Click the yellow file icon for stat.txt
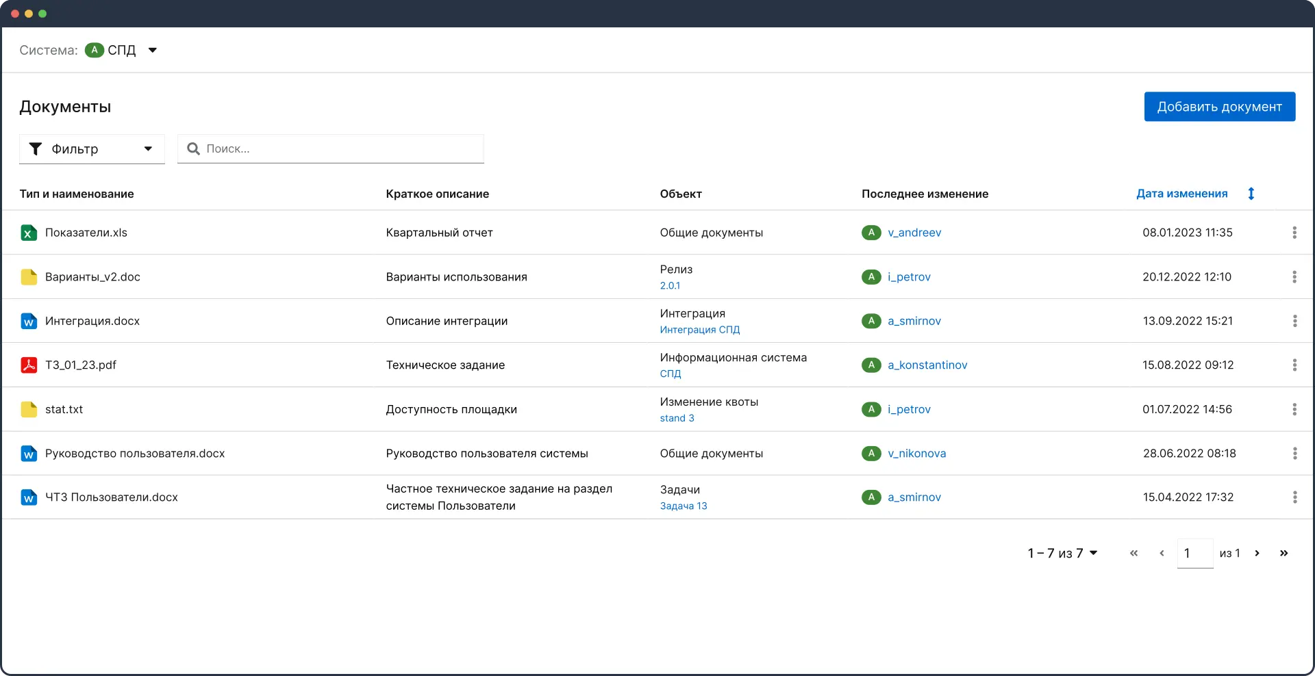 28,409
